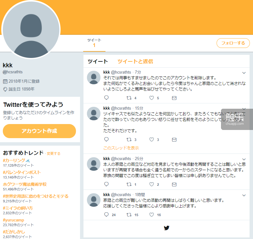Open avatar on the 1時間 tweet

[x=94, y=200]
